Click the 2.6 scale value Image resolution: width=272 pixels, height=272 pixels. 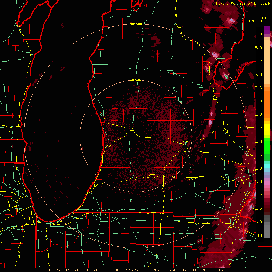click(x=258, y=155)
